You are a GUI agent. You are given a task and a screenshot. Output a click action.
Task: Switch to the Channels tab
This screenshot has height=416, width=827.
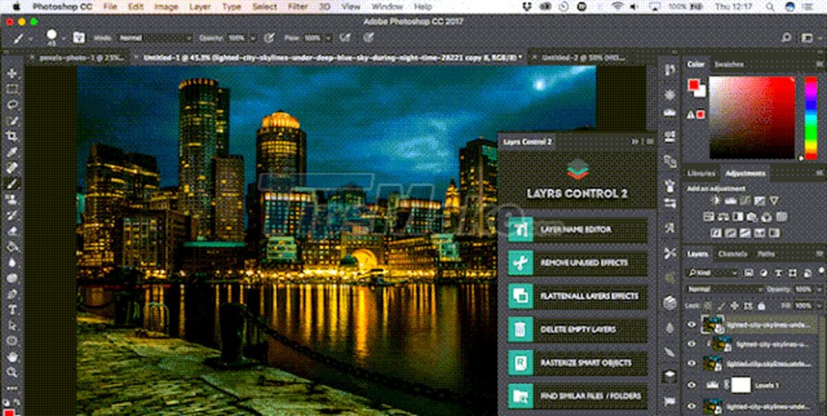click(x=732, y=254)
